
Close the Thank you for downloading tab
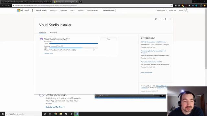pyautogui.click(x=76, y=2)
